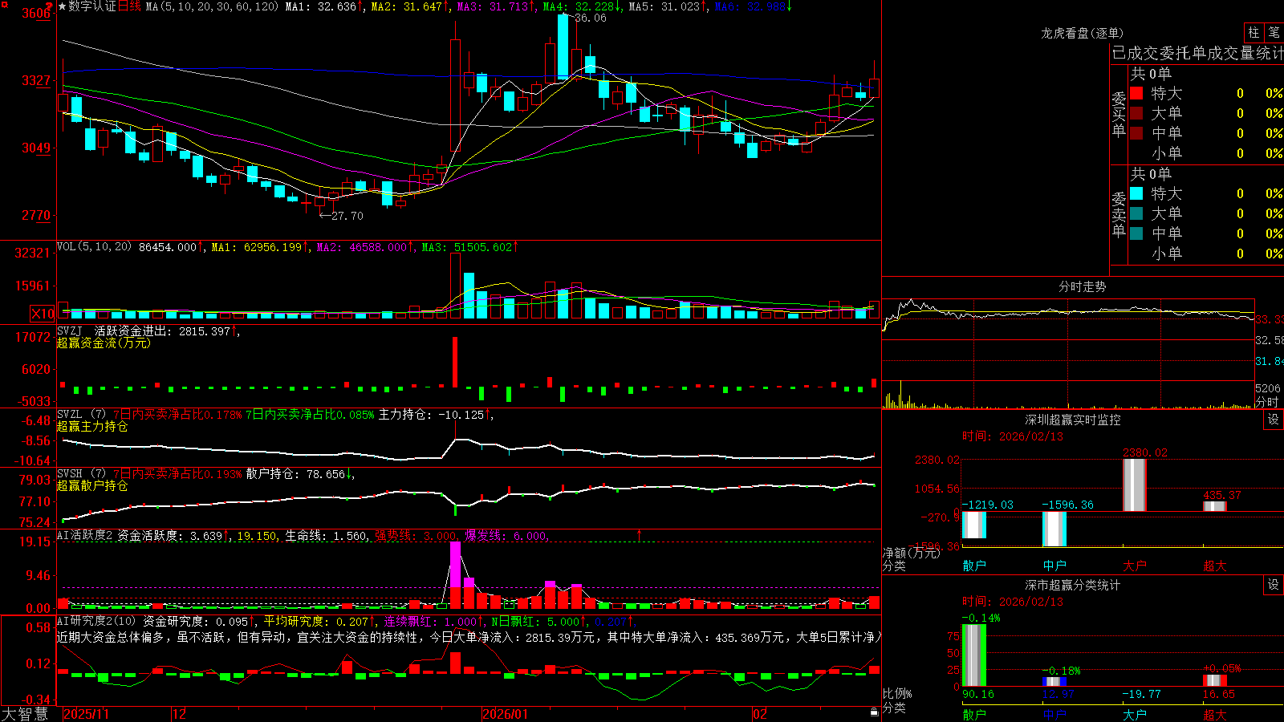1284x722 pixels.
Task: Click the red arrow marker in the AI活跃度 header
Action: (x=640, y=534)
